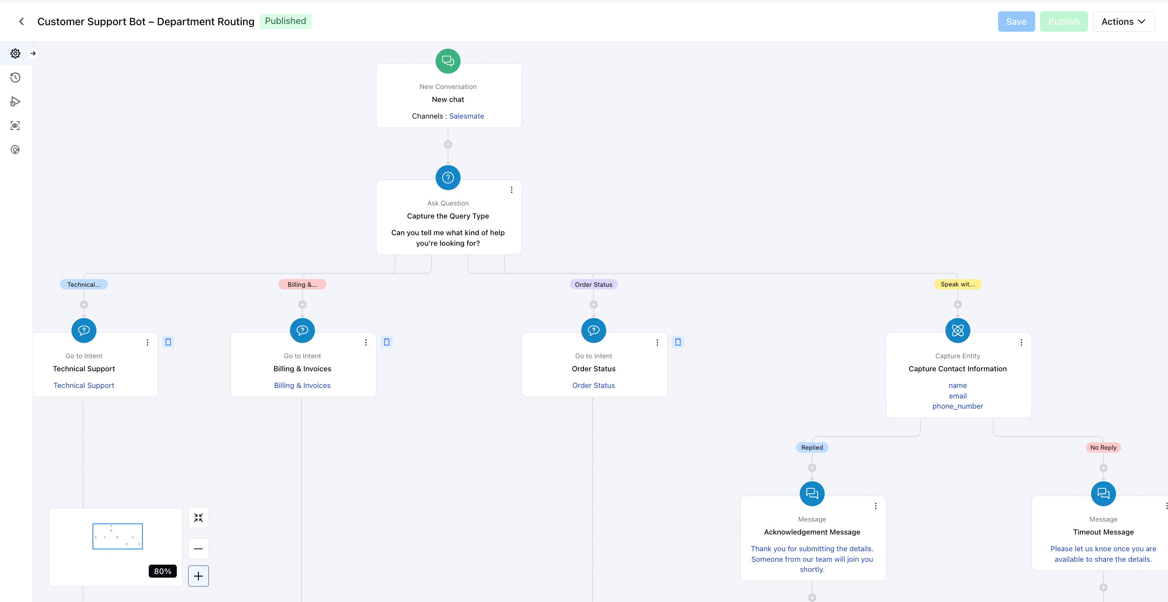This screenshot has height=602, width=1168.
Task: Click the fit-to-screen collapse arrows icon
Action: pyautogui.click(x=198, y=518)
